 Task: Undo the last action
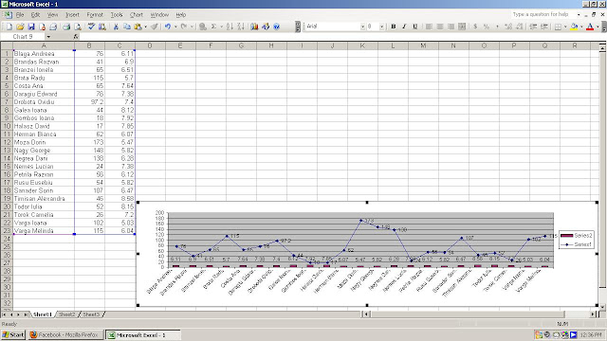168,27
